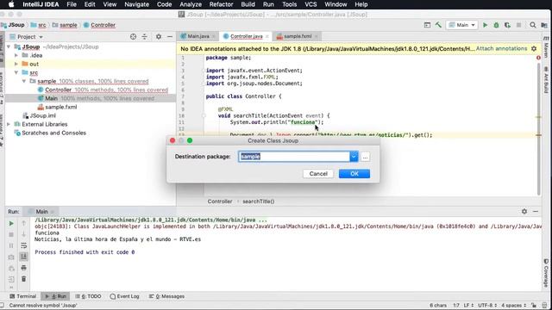Change indent setting 4 spaces
The height and width of the screenshot is (310, 552).
(514, 305)
